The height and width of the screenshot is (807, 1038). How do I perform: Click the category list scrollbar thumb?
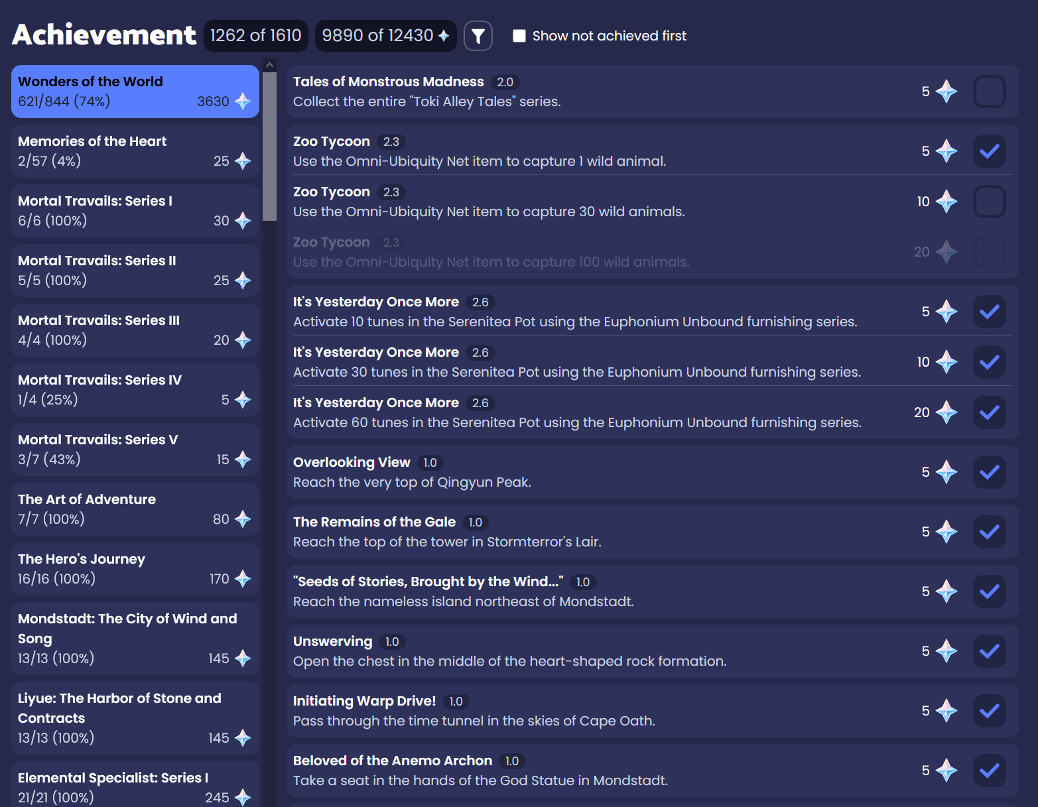click(x=269, y=146)
